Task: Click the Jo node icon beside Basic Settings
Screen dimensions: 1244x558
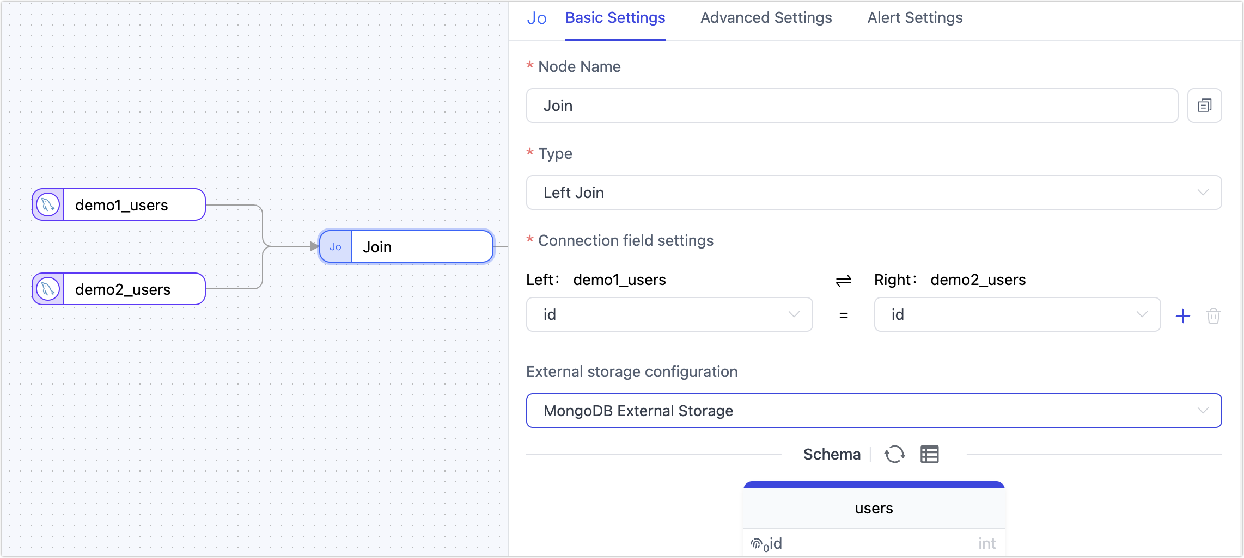Action: tap(536, 17)
